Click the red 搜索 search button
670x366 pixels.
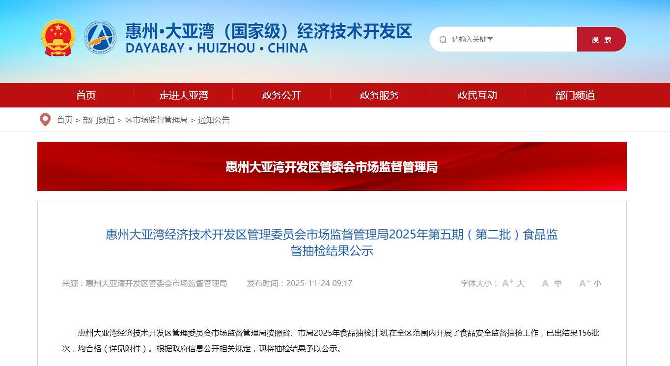tap(602, 39)
